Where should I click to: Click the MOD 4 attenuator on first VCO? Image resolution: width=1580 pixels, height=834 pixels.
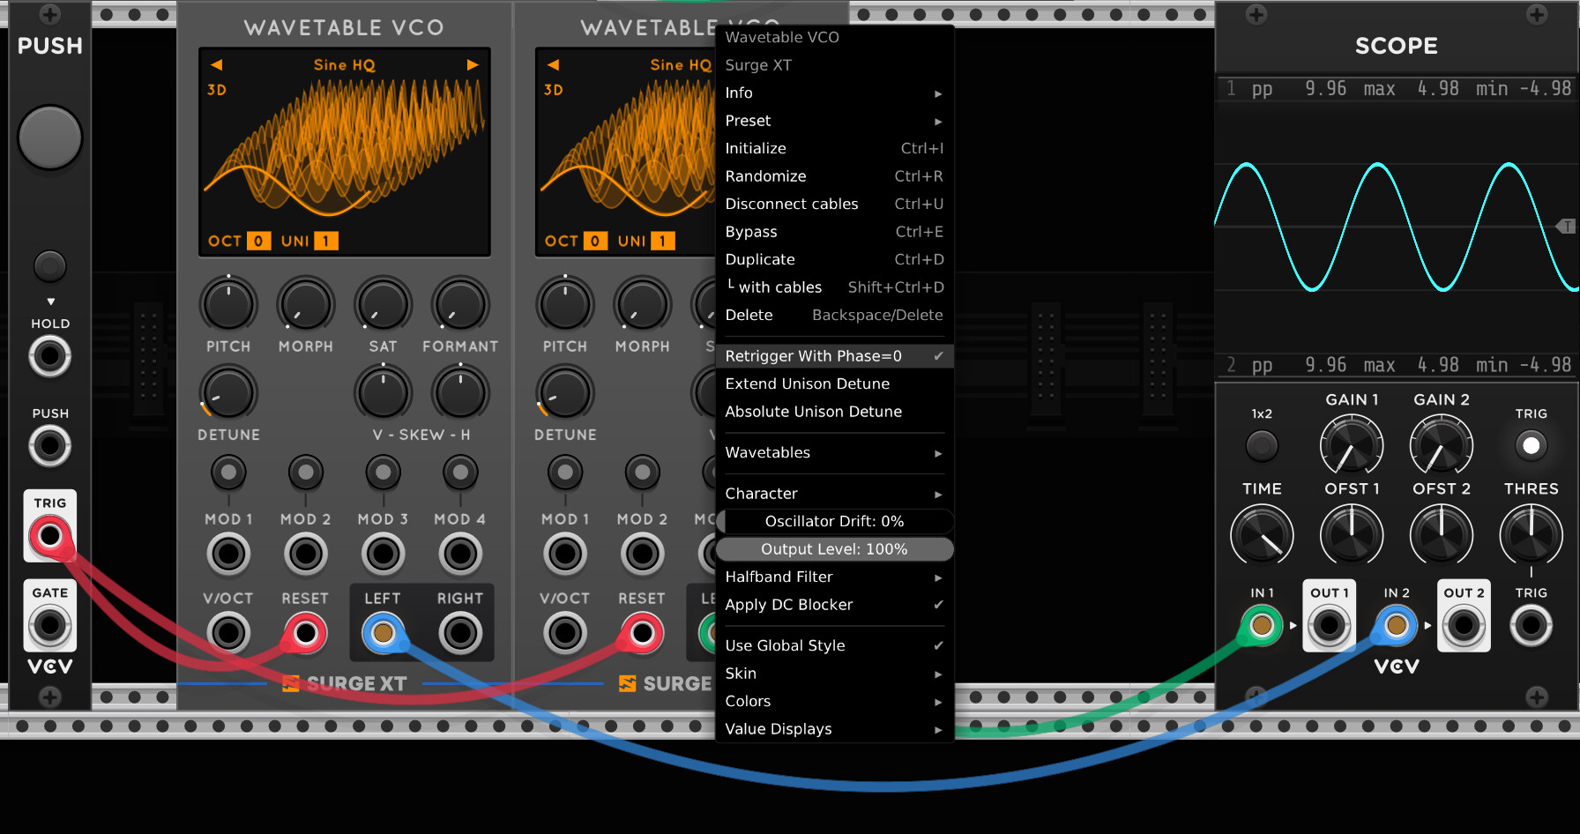point(460,473)
